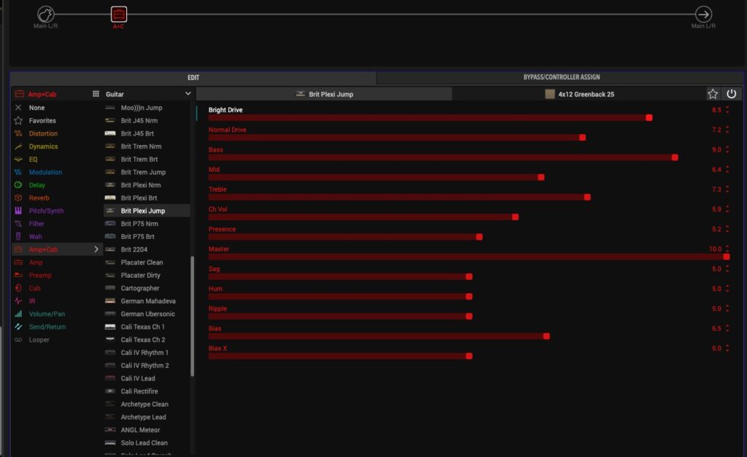Switch to Bypass/Controller Assign tab
The image size is (747, 457).
tap(561, 77)
